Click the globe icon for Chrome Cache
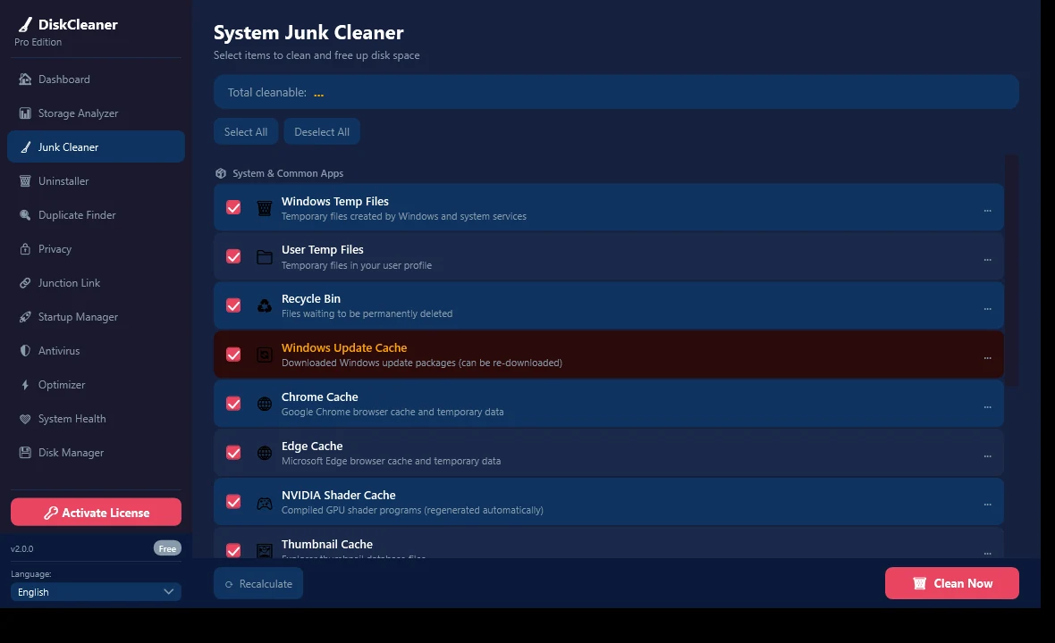This screenshot has height=643, width=1055. pos(265,404)
